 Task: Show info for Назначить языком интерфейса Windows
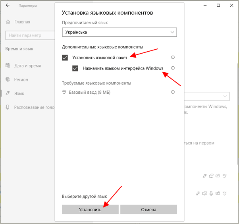click(173, 68)
